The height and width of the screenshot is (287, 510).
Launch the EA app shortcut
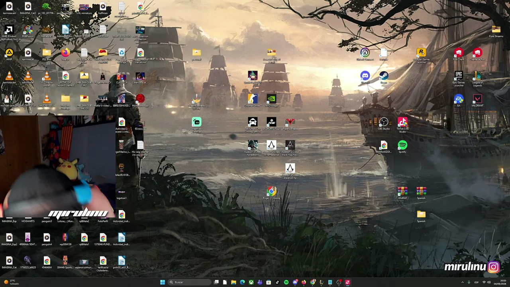click(459, 100)
